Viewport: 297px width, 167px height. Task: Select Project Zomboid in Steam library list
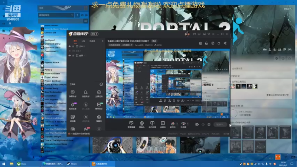point(53,81)
